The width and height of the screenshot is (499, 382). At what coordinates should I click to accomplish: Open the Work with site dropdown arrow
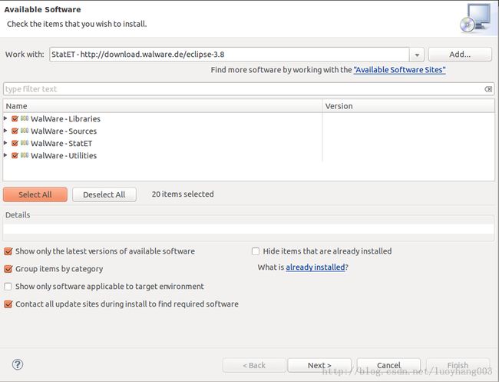click(417, 55)
